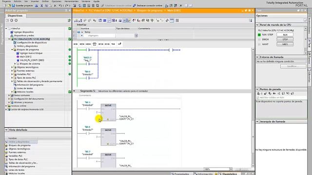Insert normally open contact instruction
The width and height of the screenshot is (312, 175).
pos(76,44)
